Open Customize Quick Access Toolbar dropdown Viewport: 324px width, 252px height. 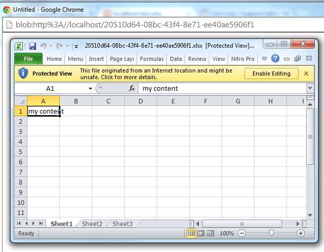[76, 46]
